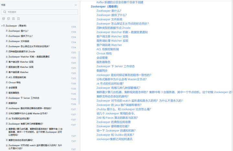This screenshot has height=151, width=233.
Task: Click bookmark icon beside 服务端处理 Watcher 实现
Action: click(x=7, y=67)
